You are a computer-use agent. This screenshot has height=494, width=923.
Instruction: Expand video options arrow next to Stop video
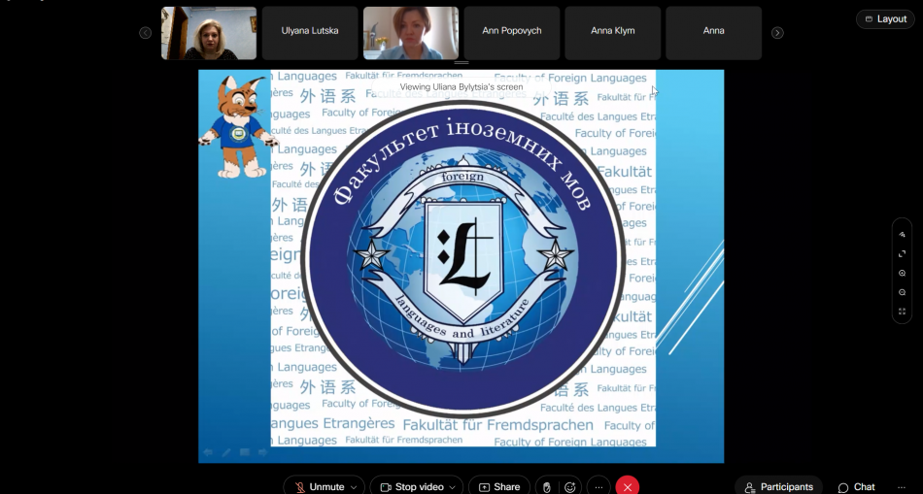[454, 486]
